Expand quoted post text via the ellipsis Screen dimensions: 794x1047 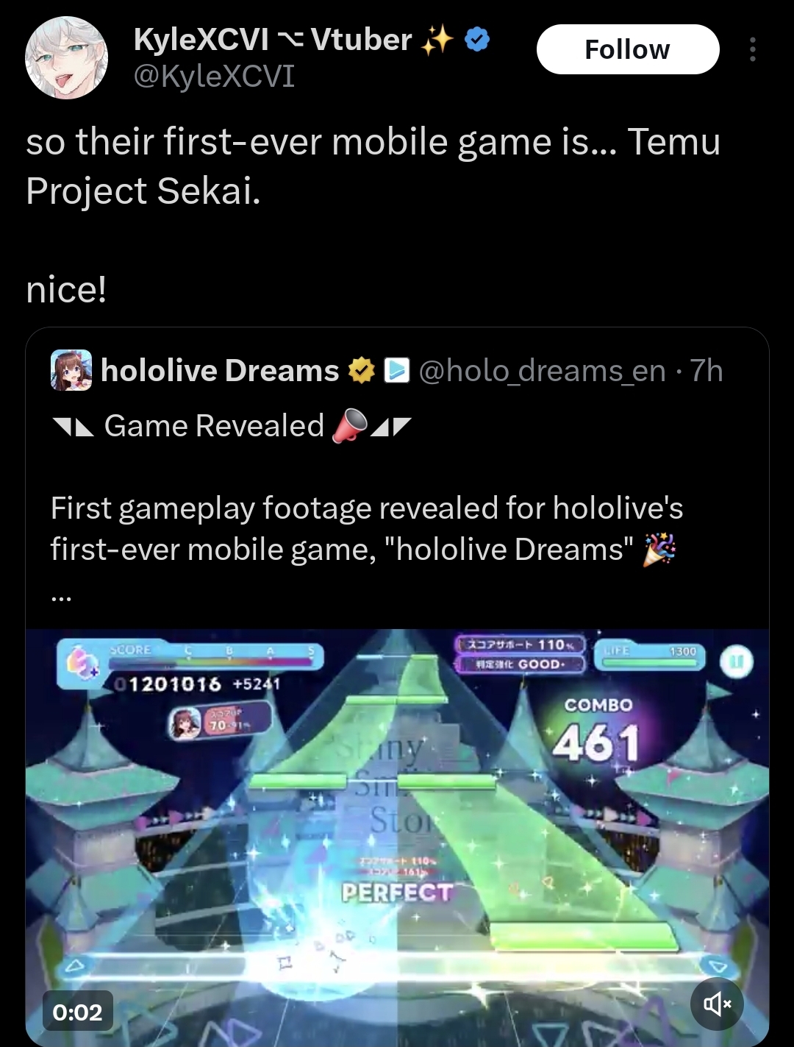(62, 597)
